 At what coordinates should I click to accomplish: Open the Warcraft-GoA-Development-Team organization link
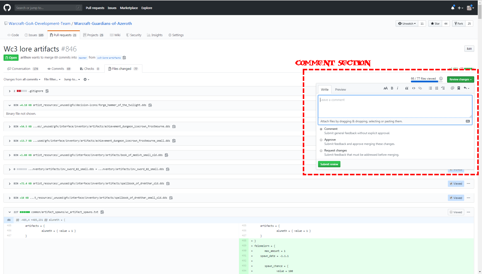tap(39, 24)
